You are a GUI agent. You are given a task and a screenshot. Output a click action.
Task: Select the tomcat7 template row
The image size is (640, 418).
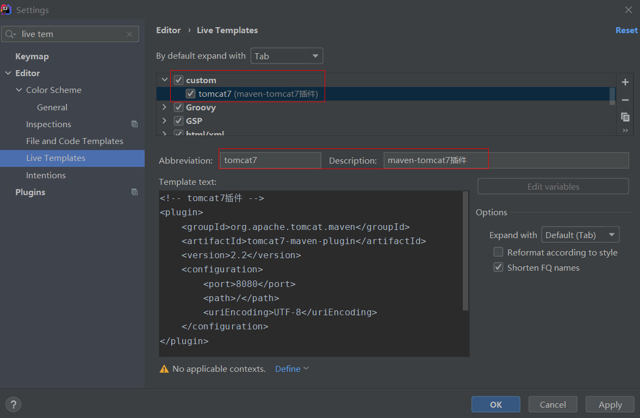386,94
